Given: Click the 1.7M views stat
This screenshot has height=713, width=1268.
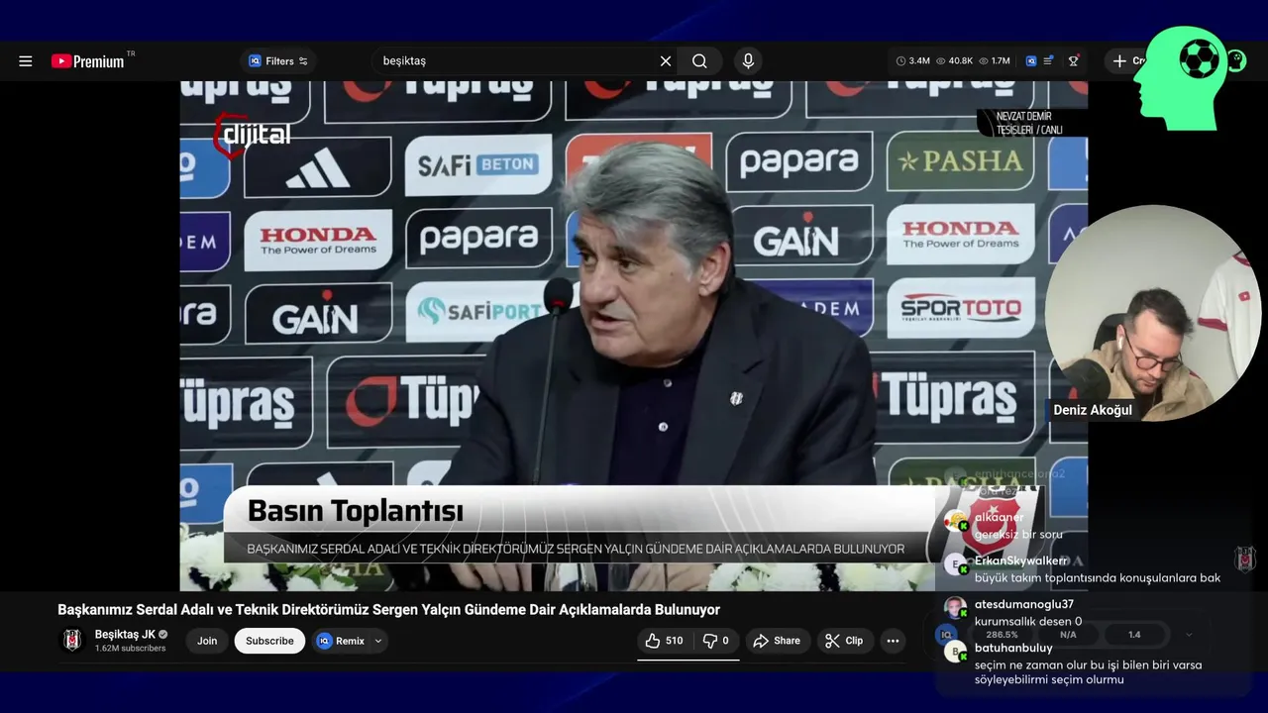Looking at the screenshot, I should [995, 61].
